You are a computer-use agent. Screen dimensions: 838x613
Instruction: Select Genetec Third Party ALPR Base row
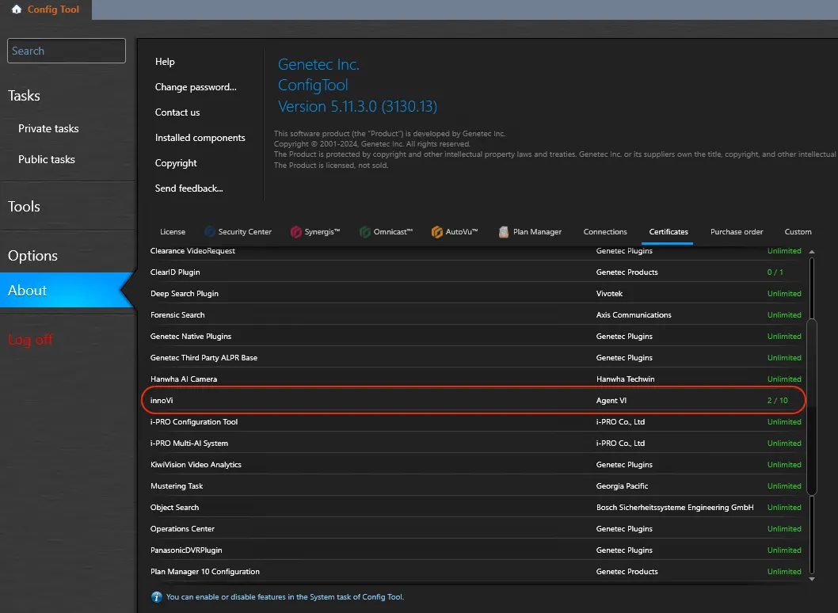pyautogui.click(x=476, y=357)
